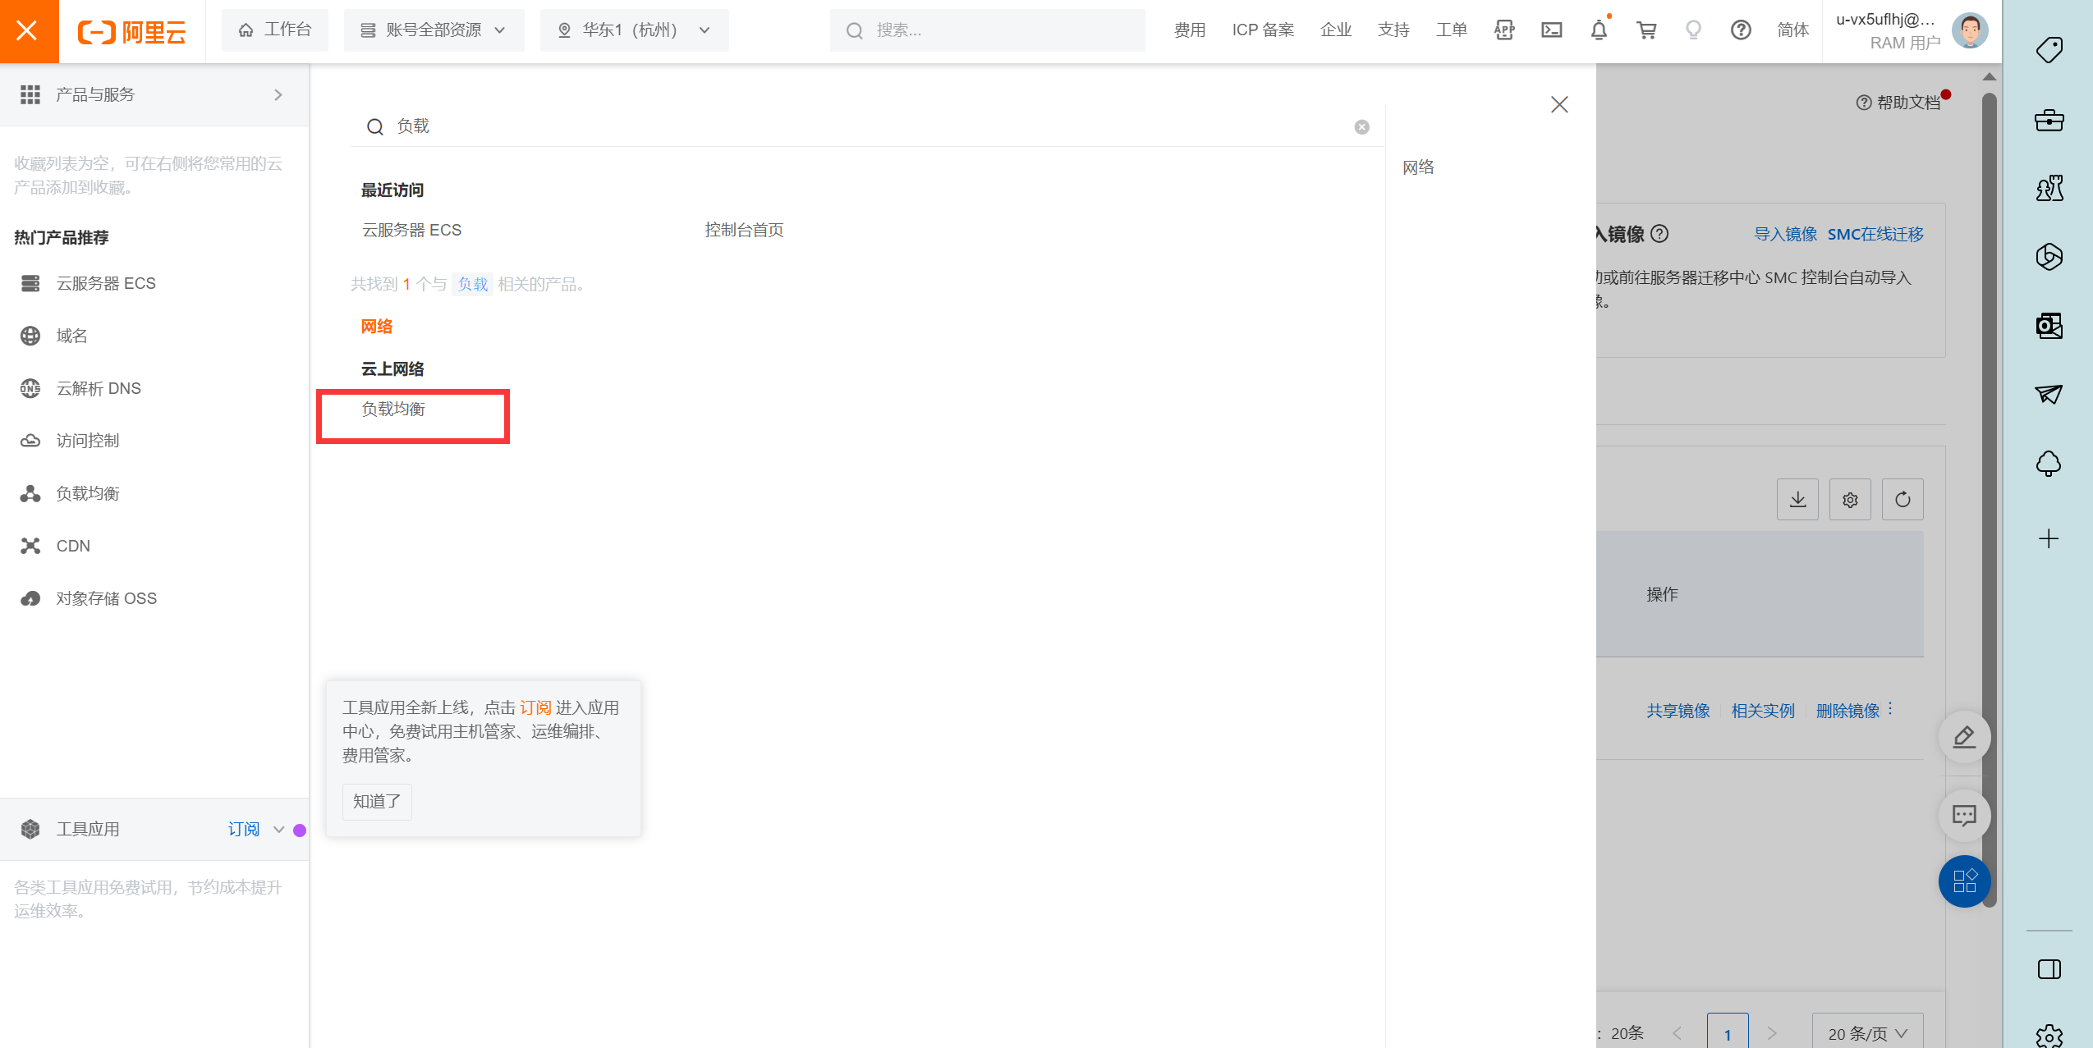This screenshot has width=2093, height=1048.
Task: Open the 支持 menu
Action: coord(1393,30)
